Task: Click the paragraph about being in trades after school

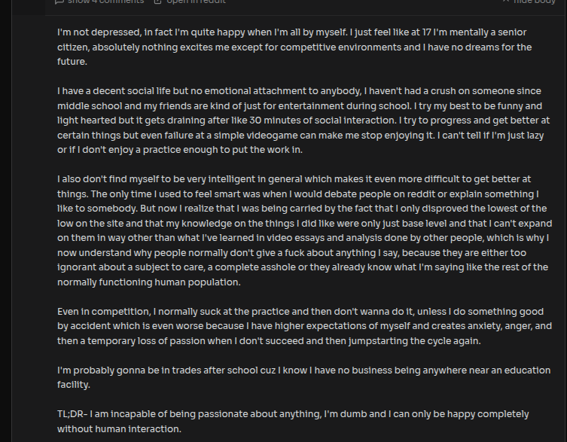Action: (x=303, y=377)
